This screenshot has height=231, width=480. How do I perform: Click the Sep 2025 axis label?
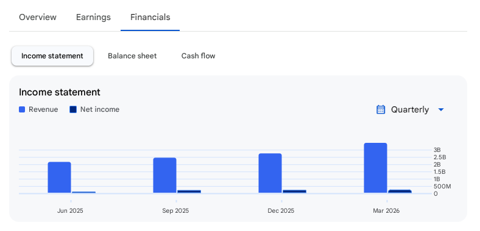[x=175, y=211]
